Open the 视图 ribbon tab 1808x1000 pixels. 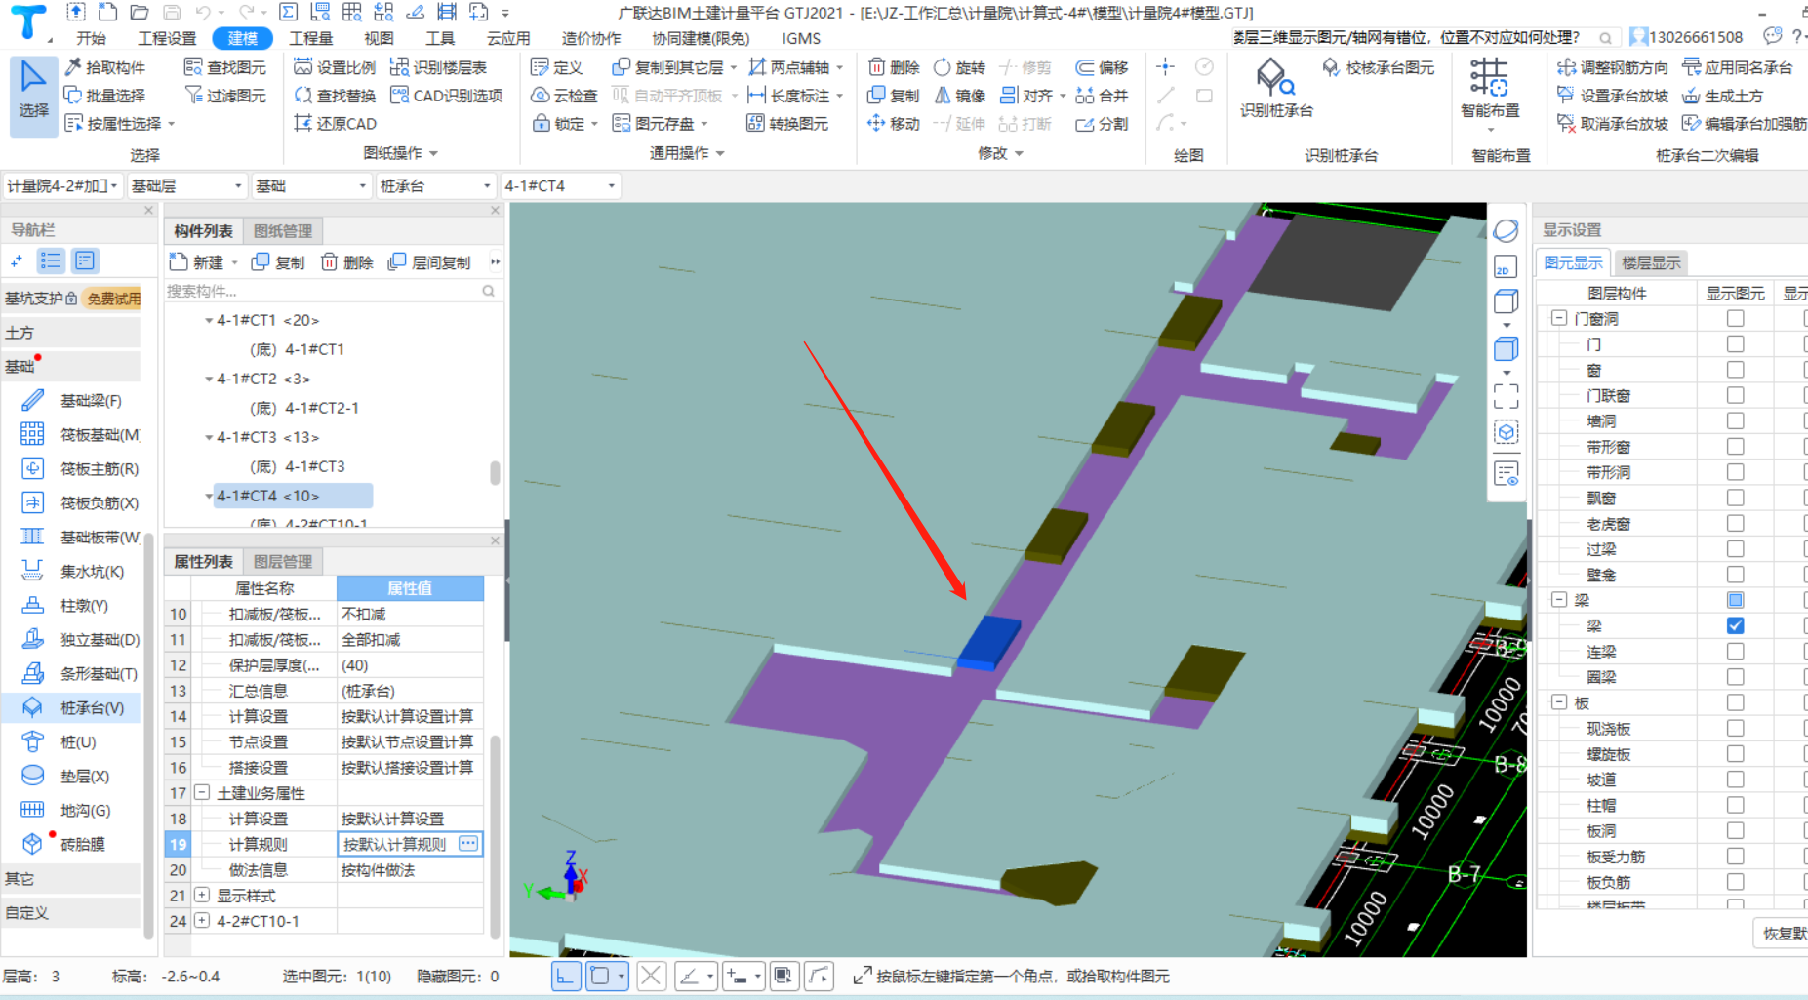[379, 38]
